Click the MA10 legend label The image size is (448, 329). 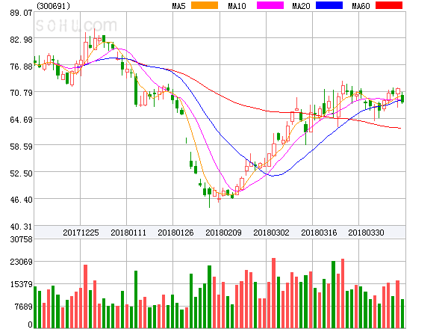(237, 6)
